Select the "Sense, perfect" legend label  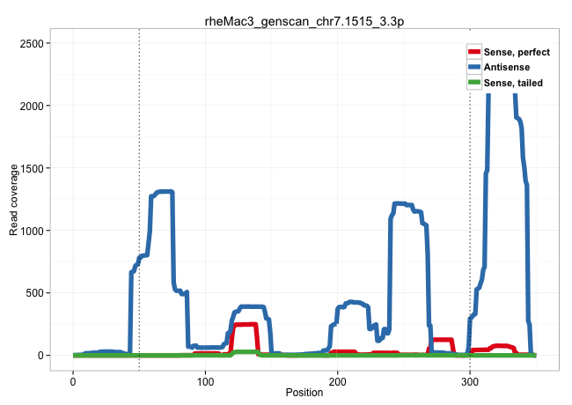tap(517, 52)
